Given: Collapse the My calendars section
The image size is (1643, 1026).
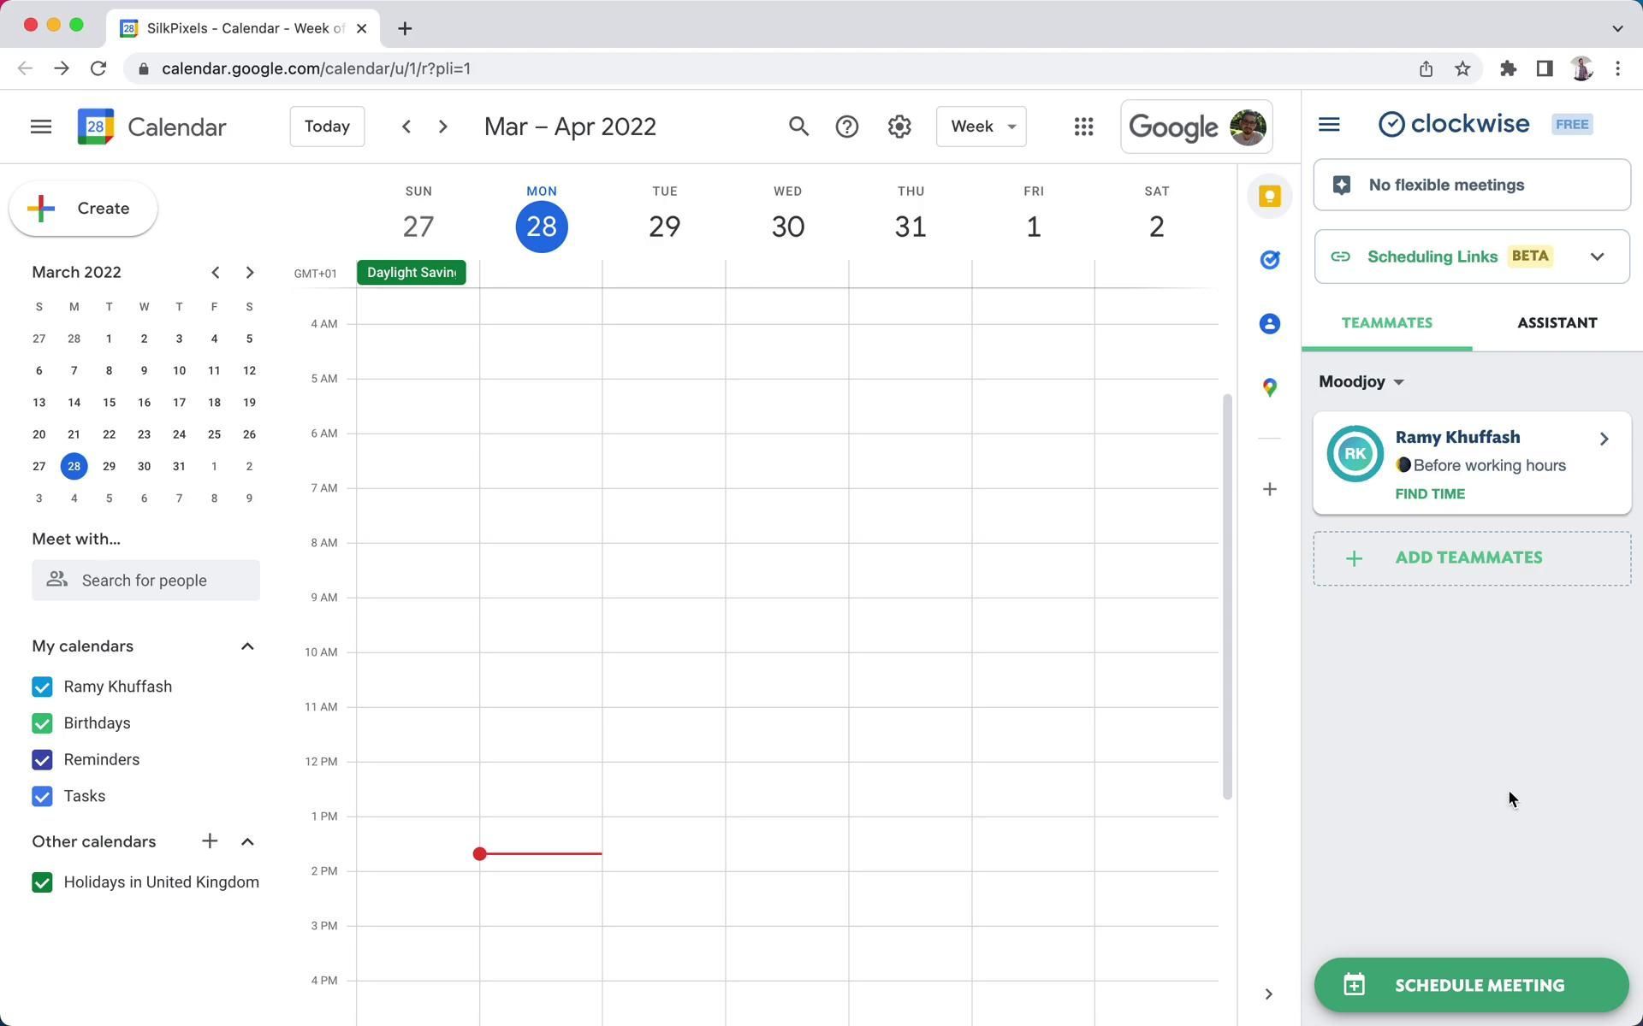Looking at the screenshot, I should coord(247,646).
